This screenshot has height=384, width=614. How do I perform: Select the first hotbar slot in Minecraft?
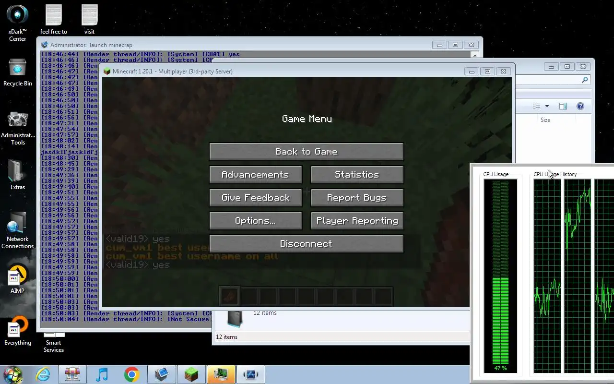(229, 297)
